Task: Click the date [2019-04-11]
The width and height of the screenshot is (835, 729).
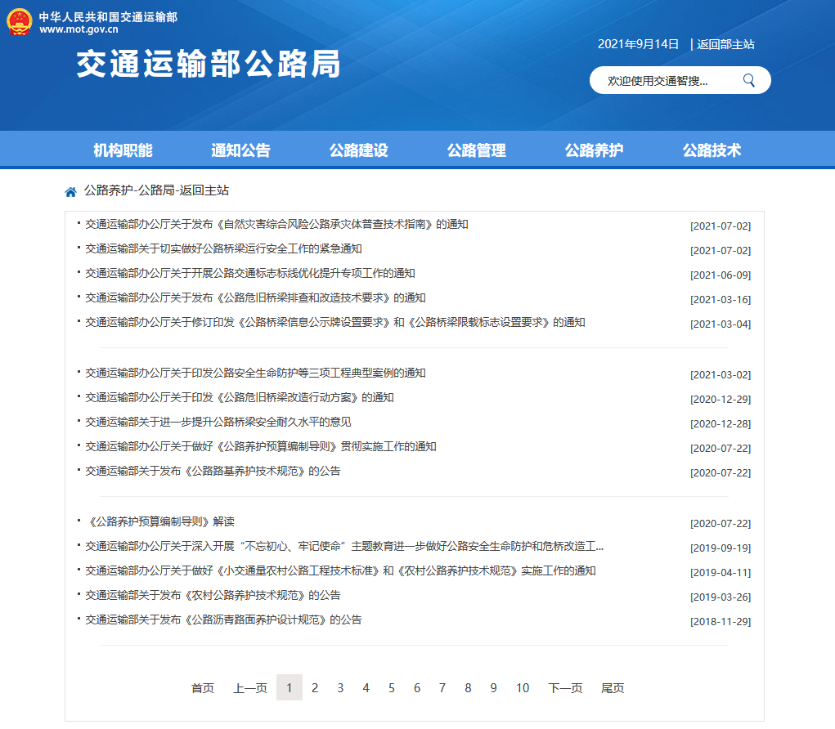Action: tap(721, 573)
